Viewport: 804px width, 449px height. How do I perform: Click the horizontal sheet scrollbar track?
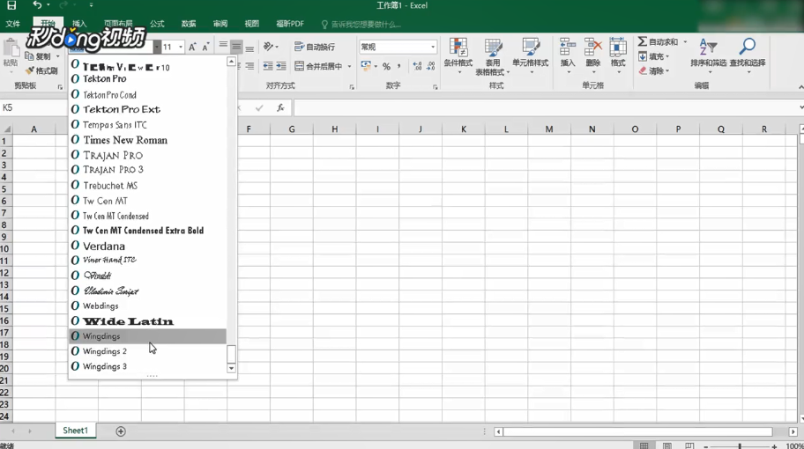pos(637,431)
